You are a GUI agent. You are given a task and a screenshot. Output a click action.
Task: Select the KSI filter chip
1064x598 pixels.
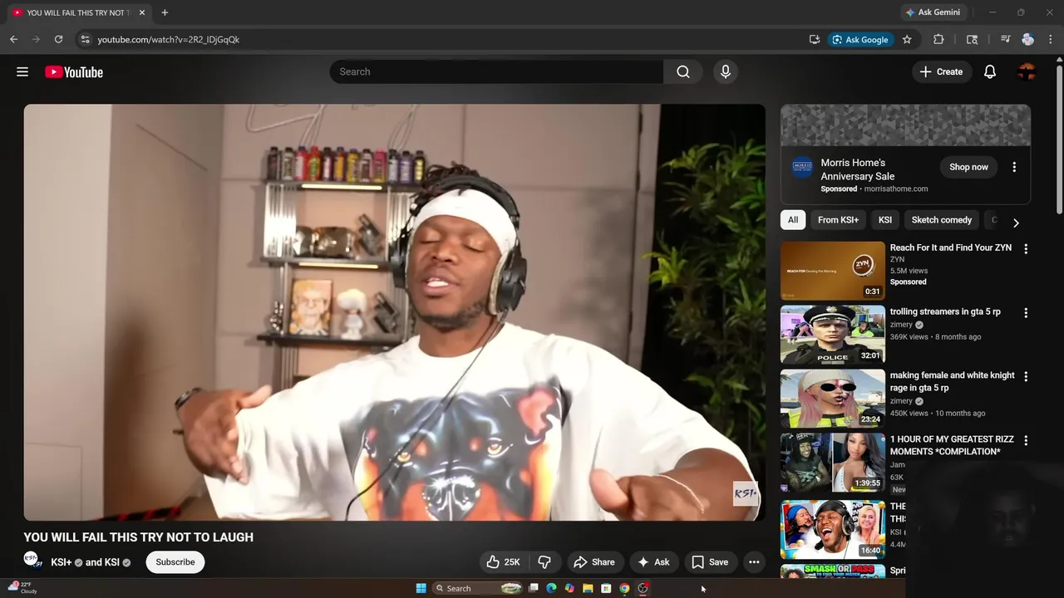885,220
